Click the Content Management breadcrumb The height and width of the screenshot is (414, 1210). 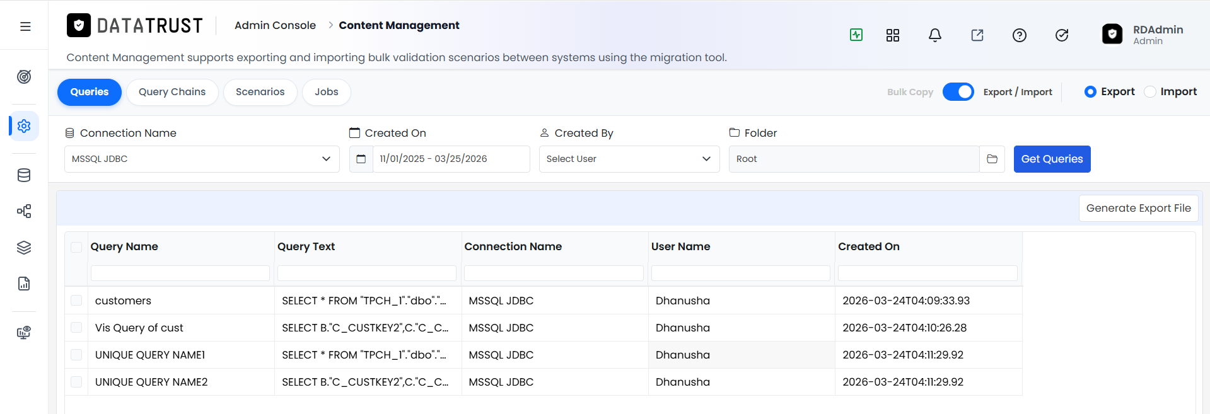click(x=399, y=25)
